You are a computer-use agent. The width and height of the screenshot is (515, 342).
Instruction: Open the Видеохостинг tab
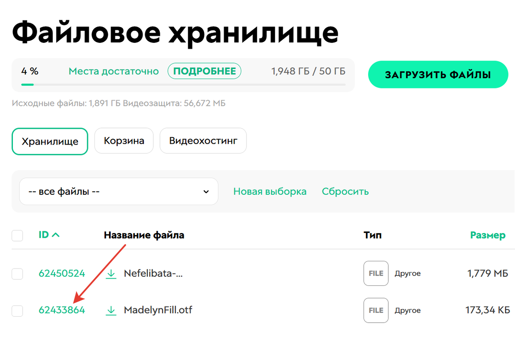[x=203, y=141]
